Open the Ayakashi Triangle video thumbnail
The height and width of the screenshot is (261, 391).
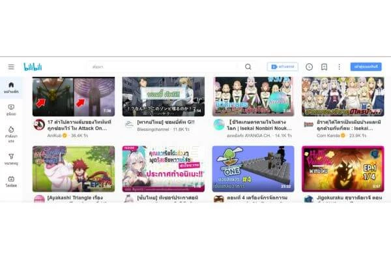[x=74, y=169]
